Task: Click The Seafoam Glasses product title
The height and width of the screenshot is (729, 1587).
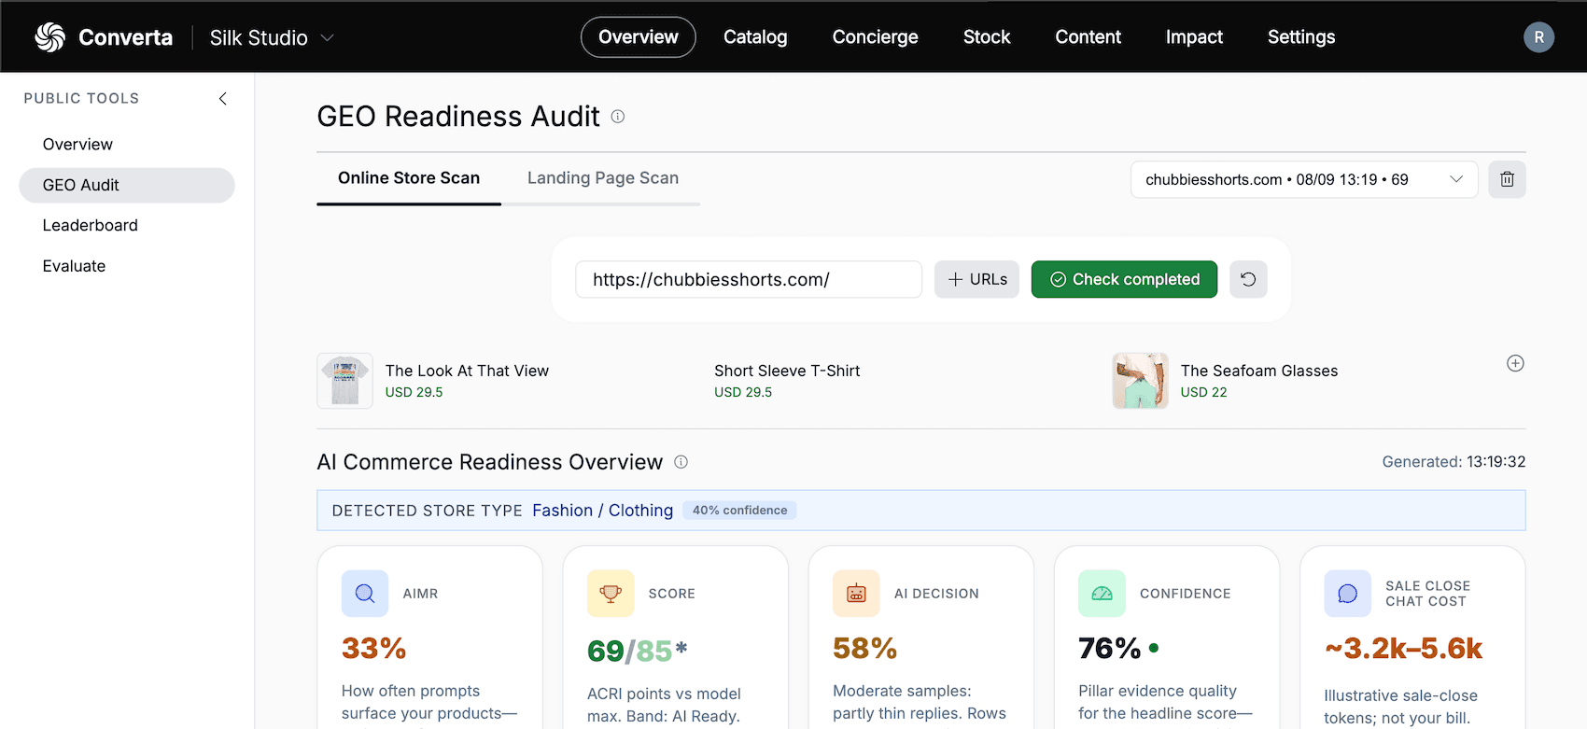Action: [x=1259, y=371]
